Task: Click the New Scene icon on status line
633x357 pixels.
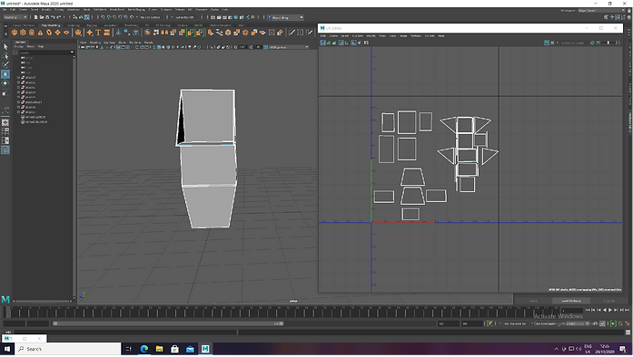Action: 35,17
